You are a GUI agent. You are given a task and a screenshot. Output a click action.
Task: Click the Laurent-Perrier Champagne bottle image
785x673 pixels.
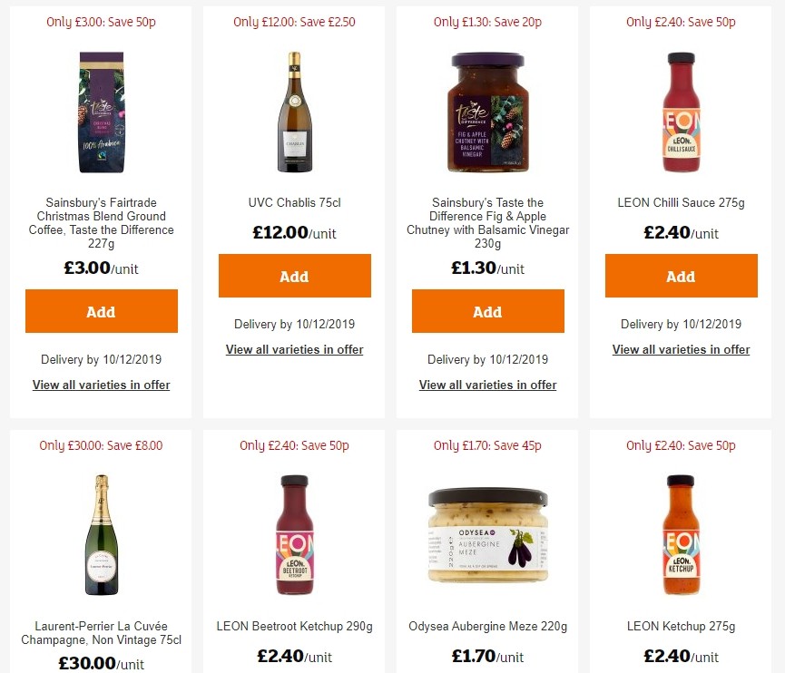click(x=101, y=535)
